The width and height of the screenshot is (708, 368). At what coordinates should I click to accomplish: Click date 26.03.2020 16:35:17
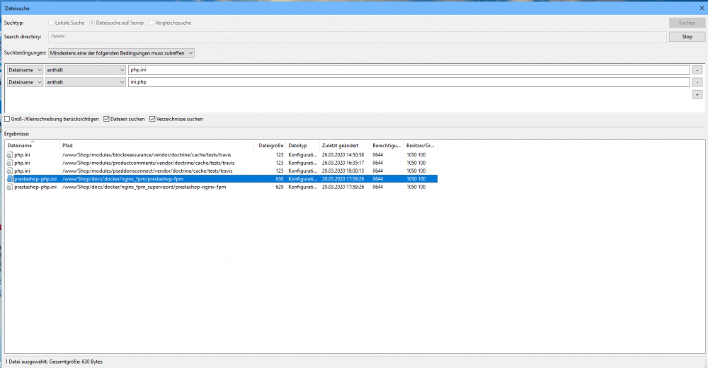343,163
